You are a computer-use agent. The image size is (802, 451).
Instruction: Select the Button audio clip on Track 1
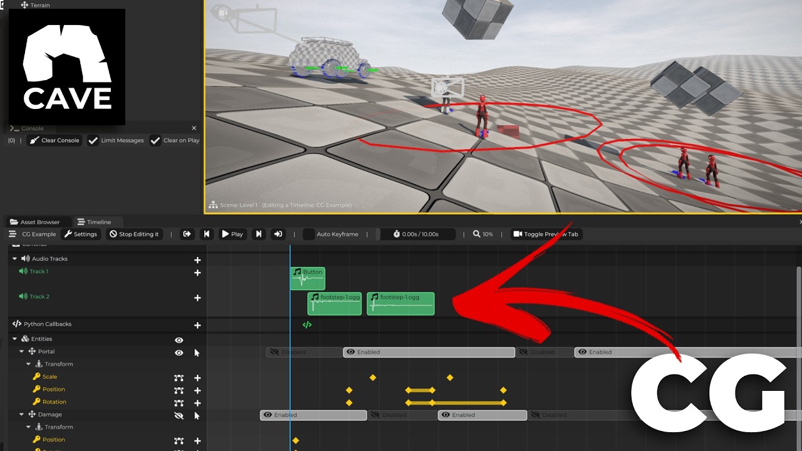point(308,278)
